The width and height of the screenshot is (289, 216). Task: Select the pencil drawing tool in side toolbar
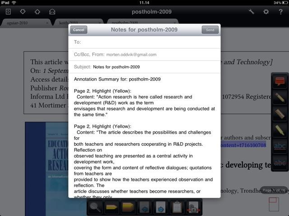[x=280, y=98]
